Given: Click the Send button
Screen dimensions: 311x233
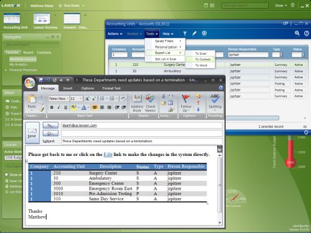Looking at the screenshot, I should (x=32, y=133).
